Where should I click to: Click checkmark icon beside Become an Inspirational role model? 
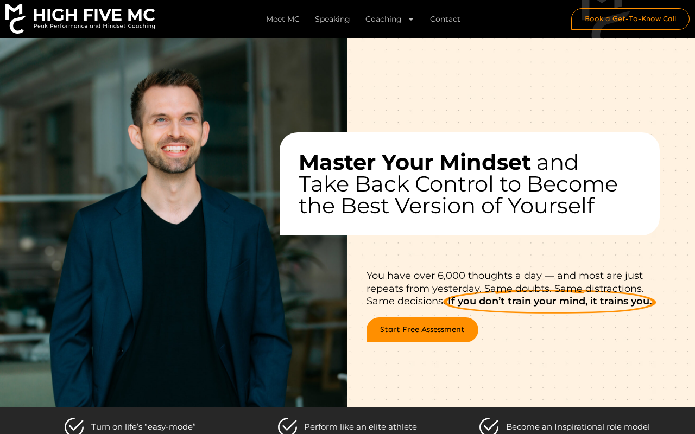coord(489,426)
